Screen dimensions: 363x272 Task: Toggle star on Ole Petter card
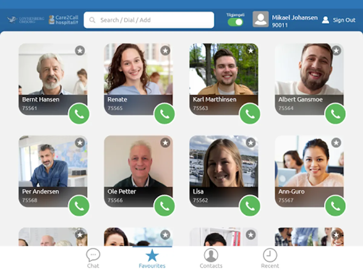(x=165, y=143)
